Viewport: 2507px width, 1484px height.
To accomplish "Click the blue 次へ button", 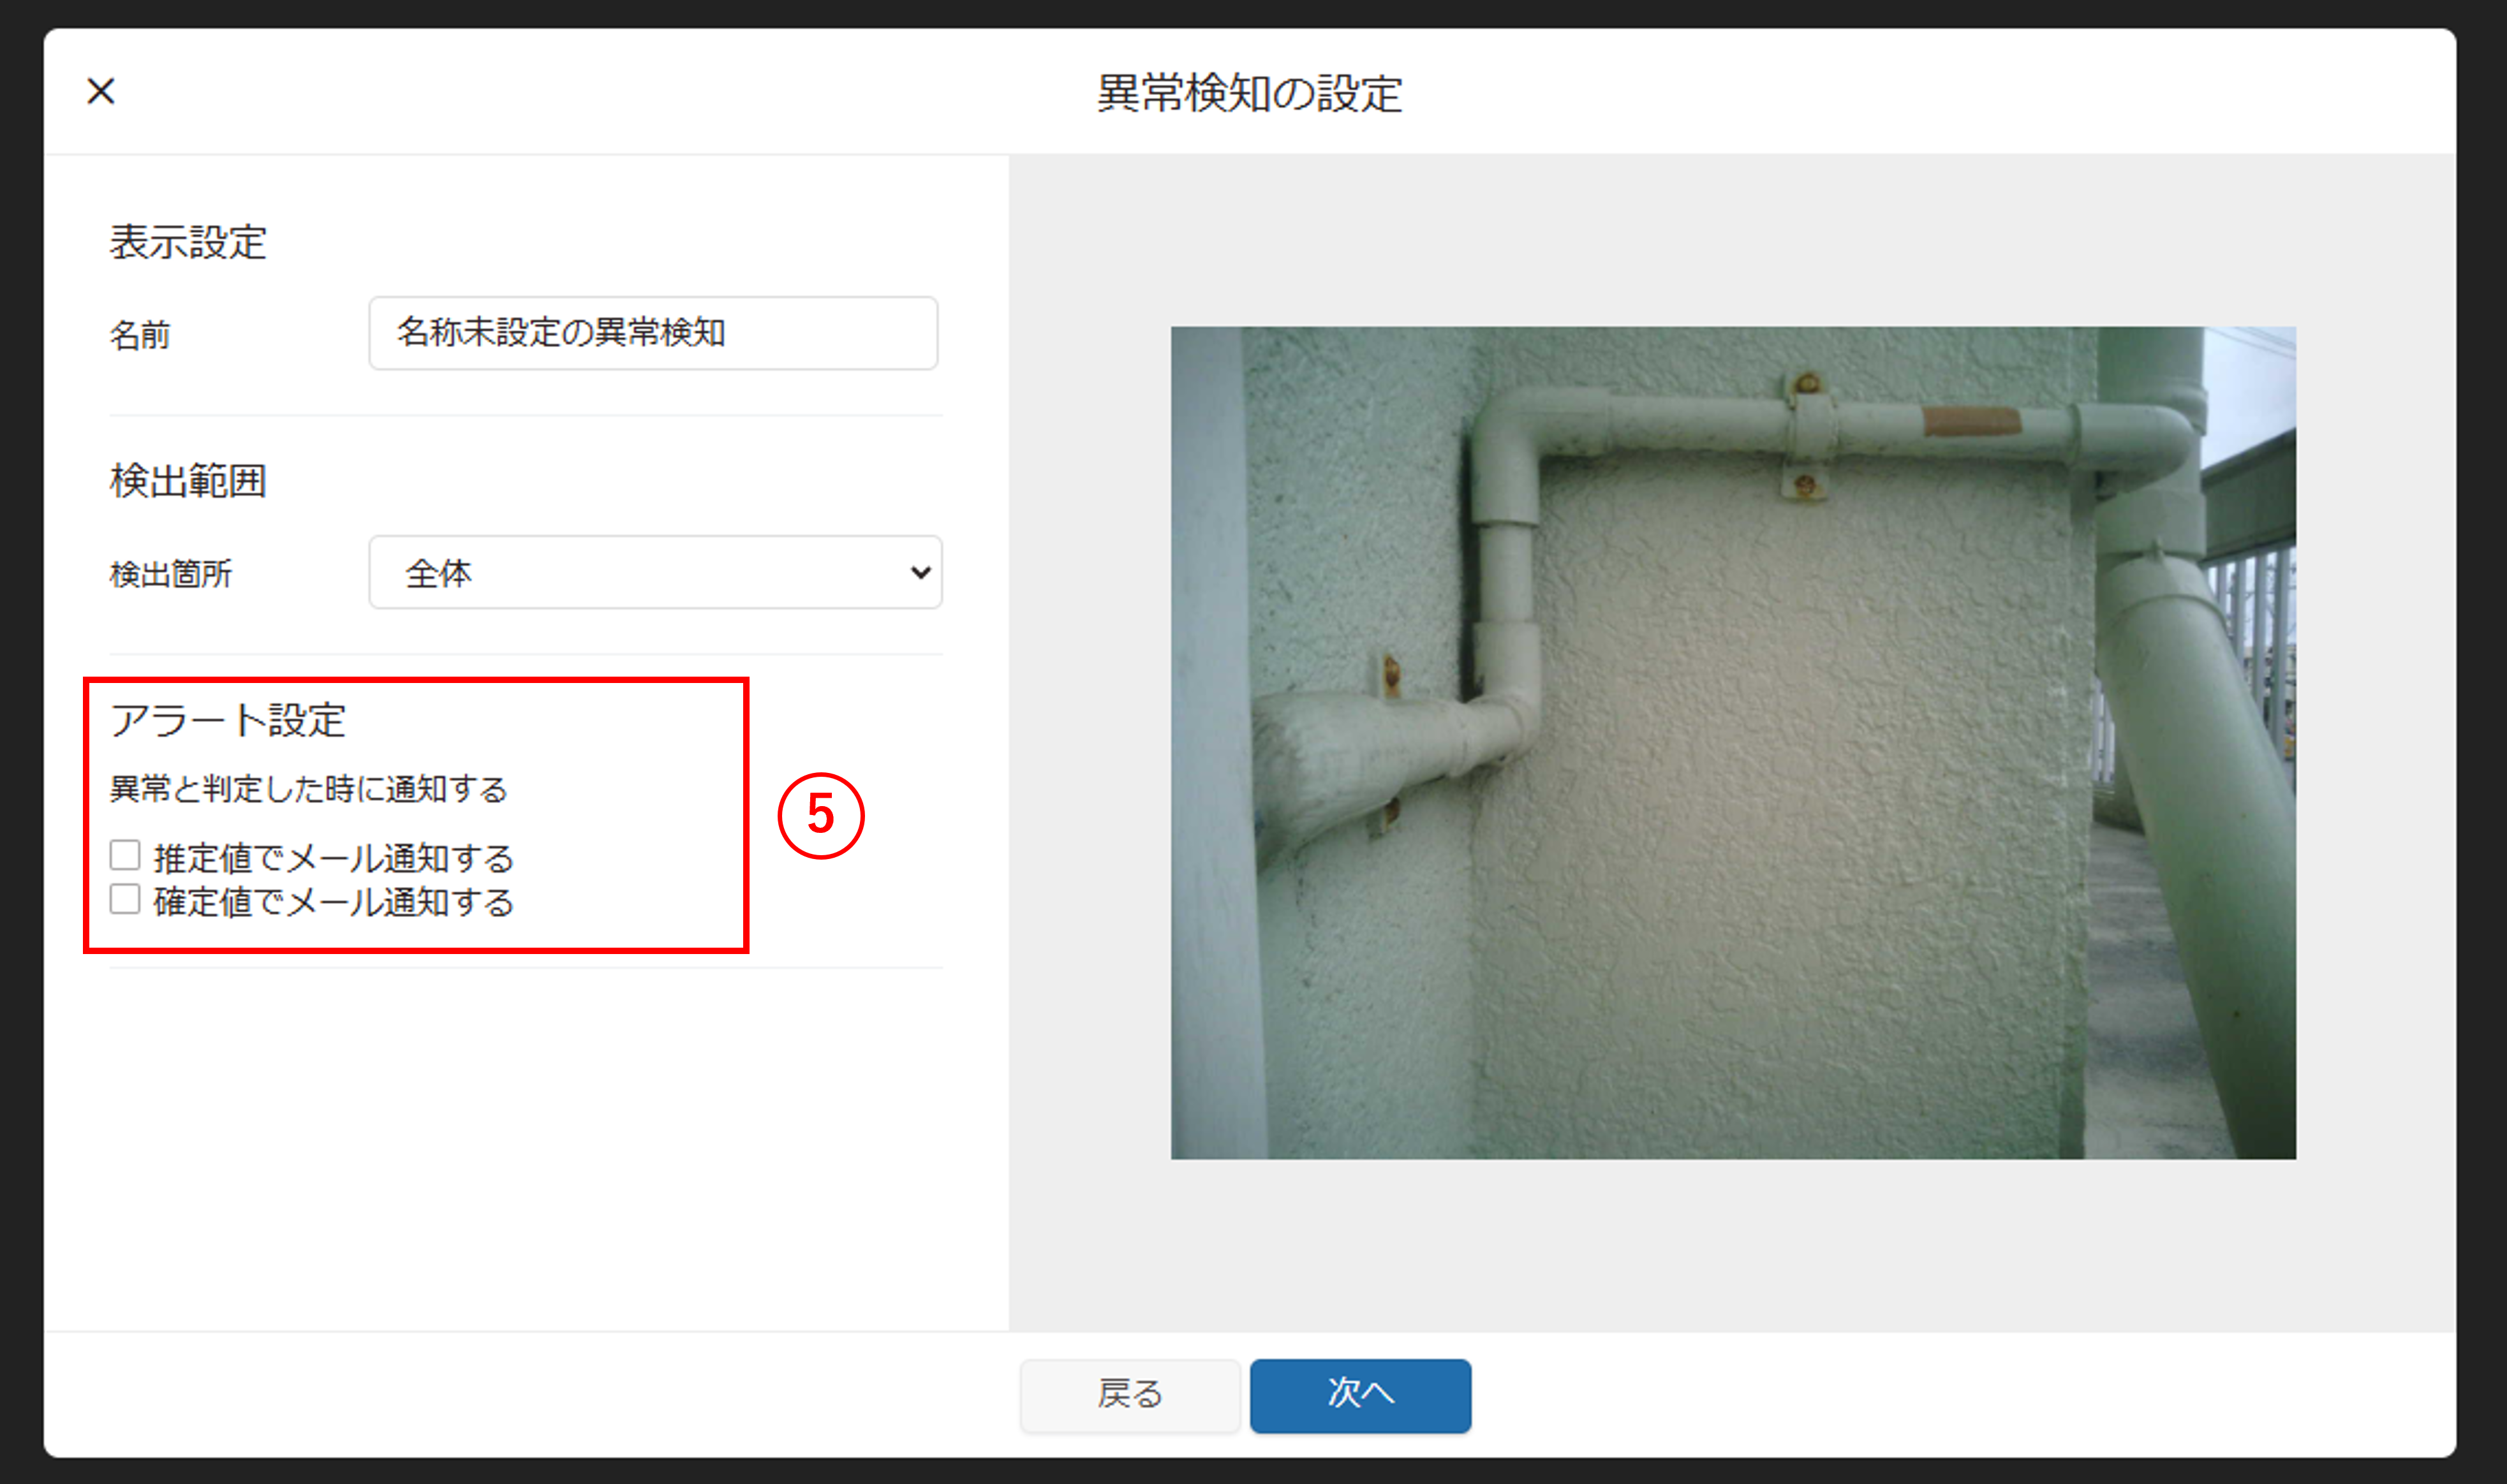I will pos(1360,1394).
